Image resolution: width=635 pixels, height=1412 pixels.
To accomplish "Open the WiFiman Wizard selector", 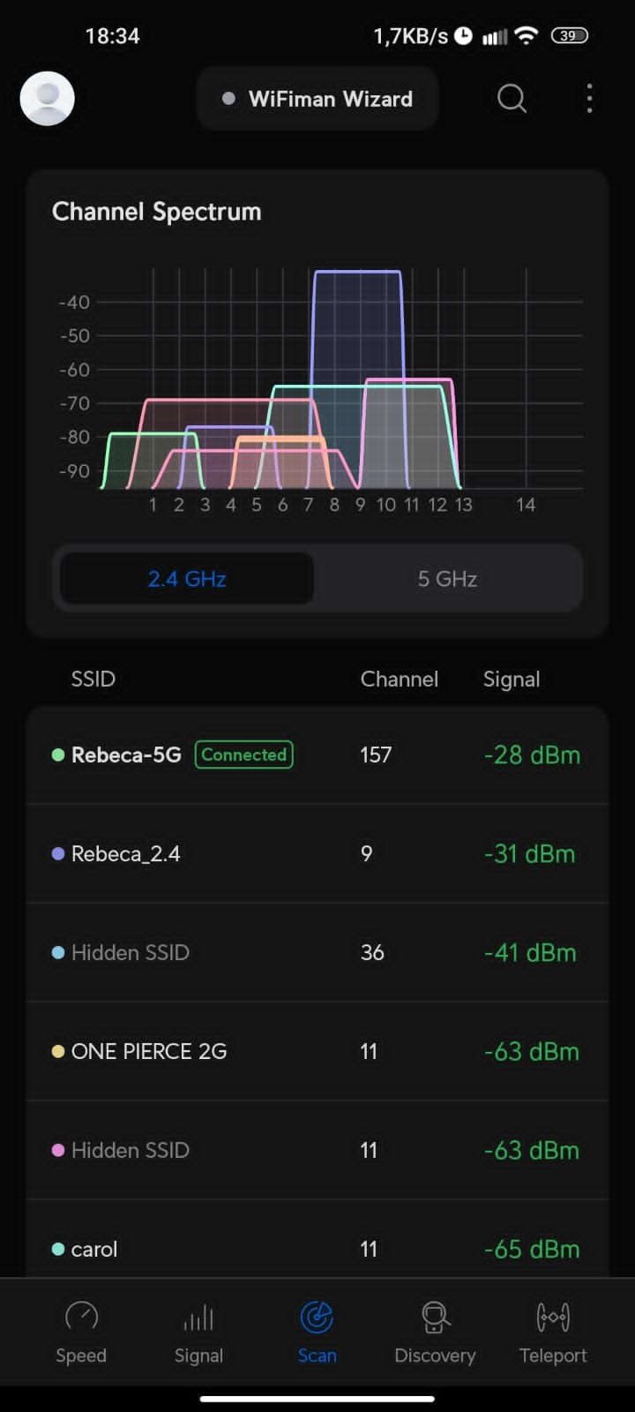I will coord(317,99).
